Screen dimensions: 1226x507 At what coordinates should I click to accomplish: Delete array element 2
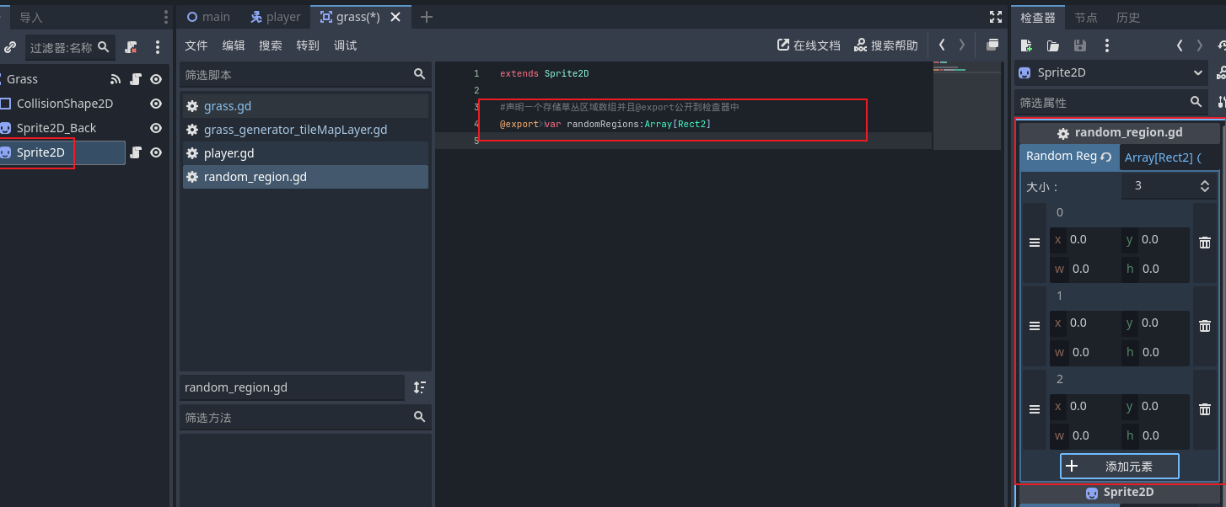coord(1205,409)
